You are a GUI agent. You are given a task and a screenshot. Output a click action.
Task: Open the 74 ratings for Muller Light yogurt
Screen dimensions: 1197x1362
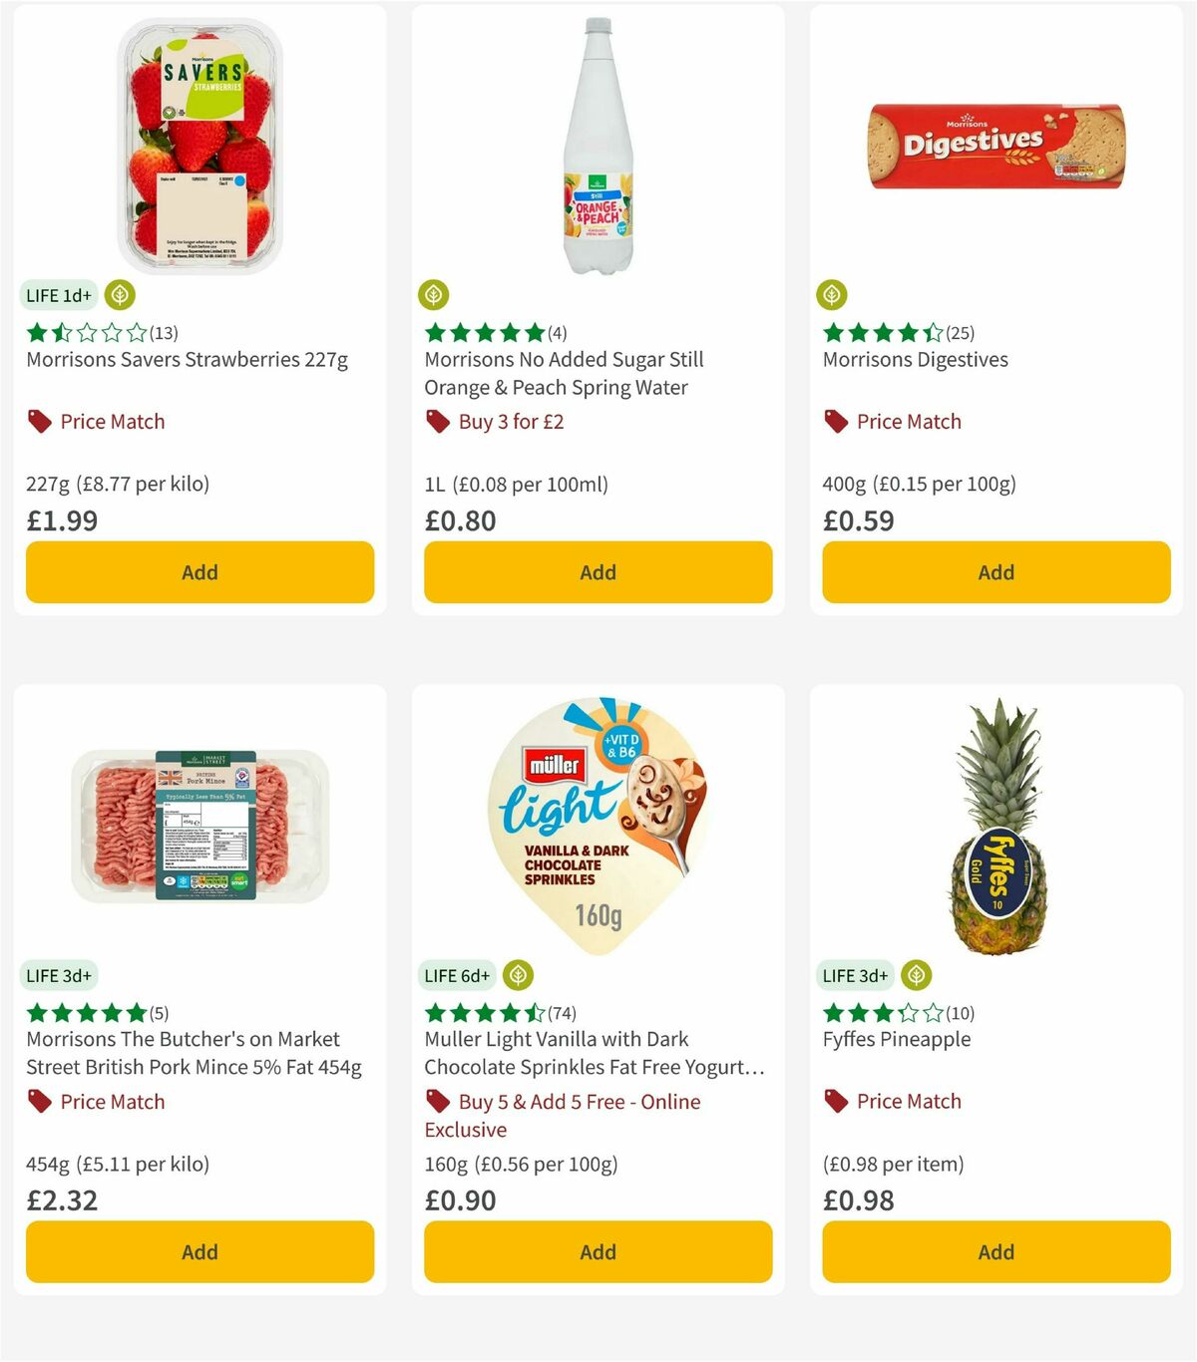click(x=562, y=1013)
